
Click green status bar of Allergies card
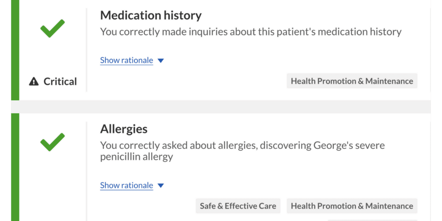tap(15, 167)
